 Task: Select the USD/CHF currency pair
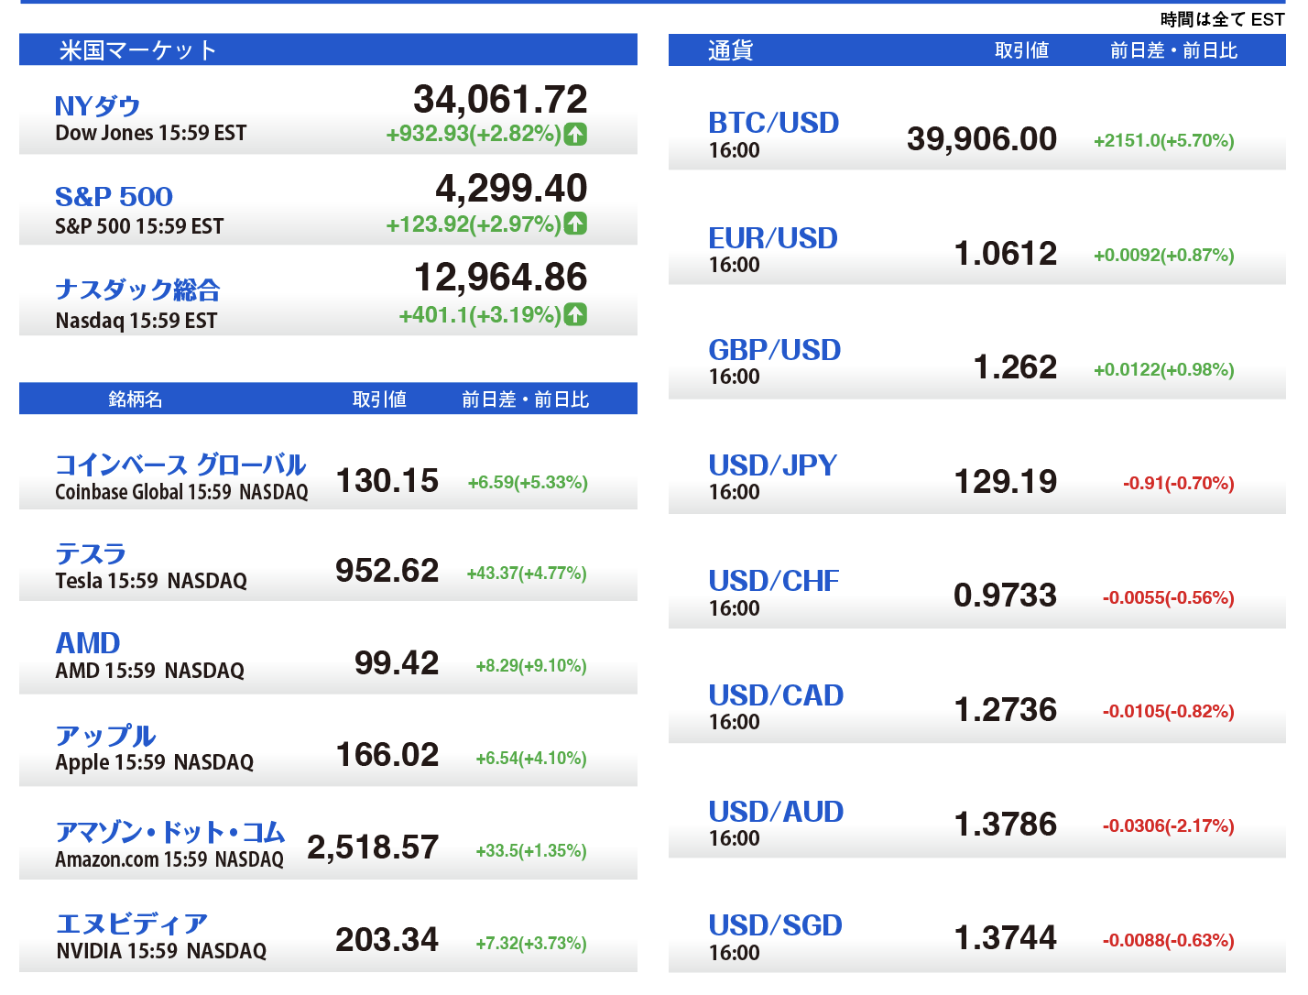[x=773, y=581]
